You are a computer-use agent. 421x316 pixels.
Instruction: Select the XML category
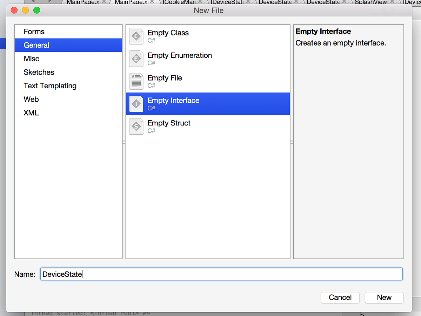coord(31,113)
